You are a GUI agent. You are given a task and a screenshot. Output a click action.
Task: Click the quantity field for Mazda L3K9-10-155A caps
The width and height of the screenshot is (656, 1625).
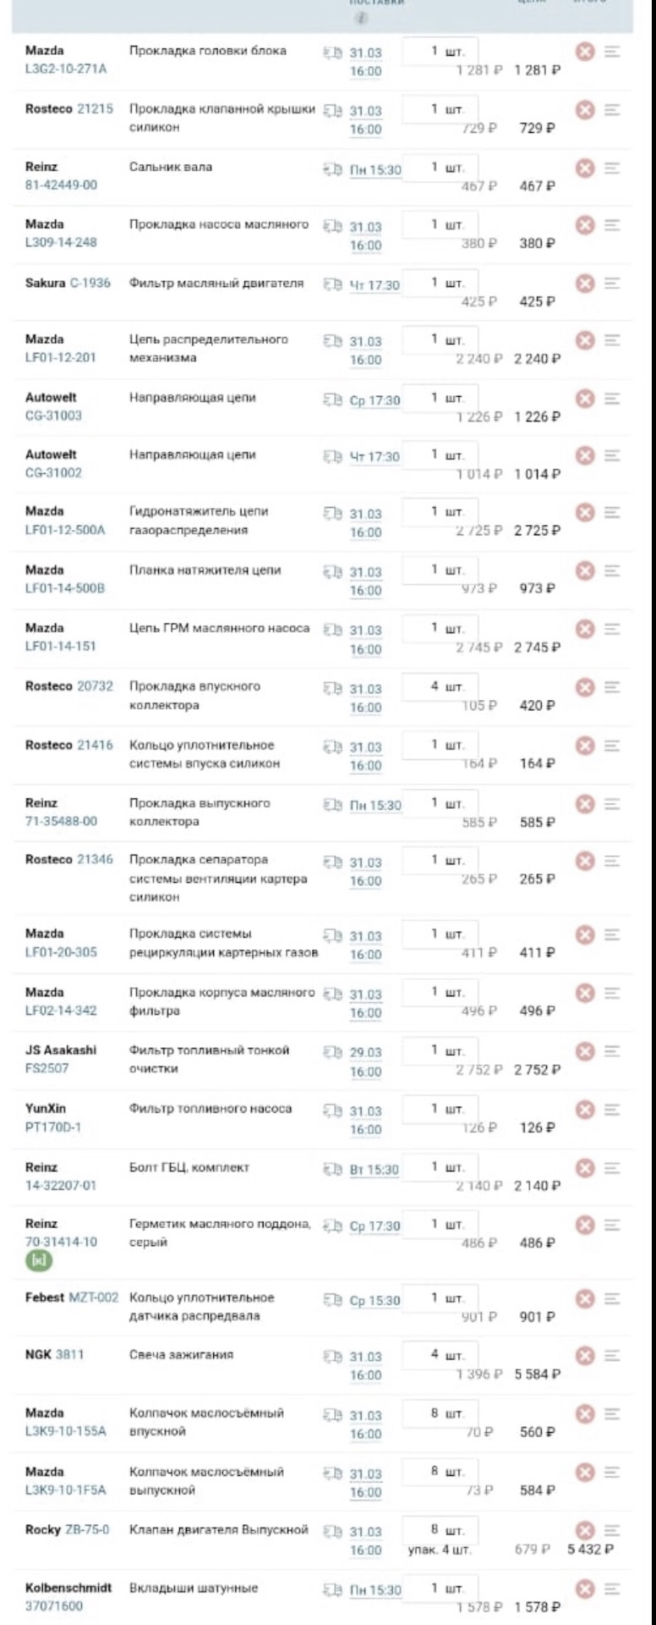pos(441,1412)
